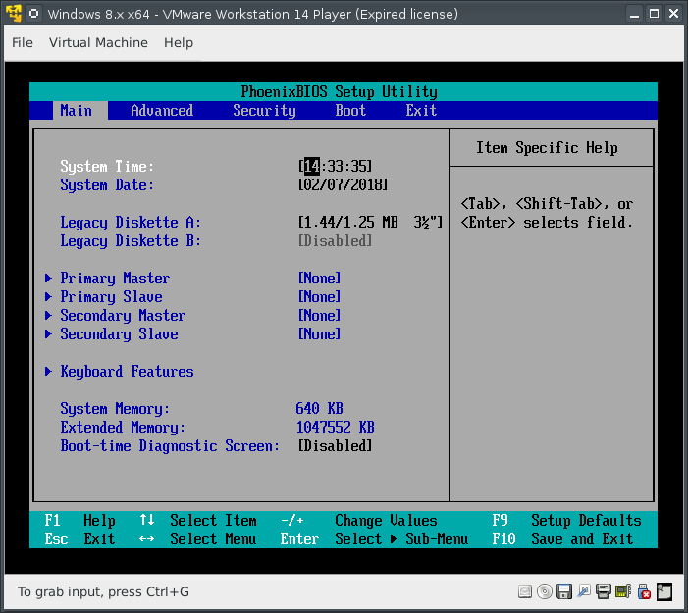Switch to the Advanced BIOS tab
Image resolution: width=688 pixels, height=613 pixels.
[162, 111]
